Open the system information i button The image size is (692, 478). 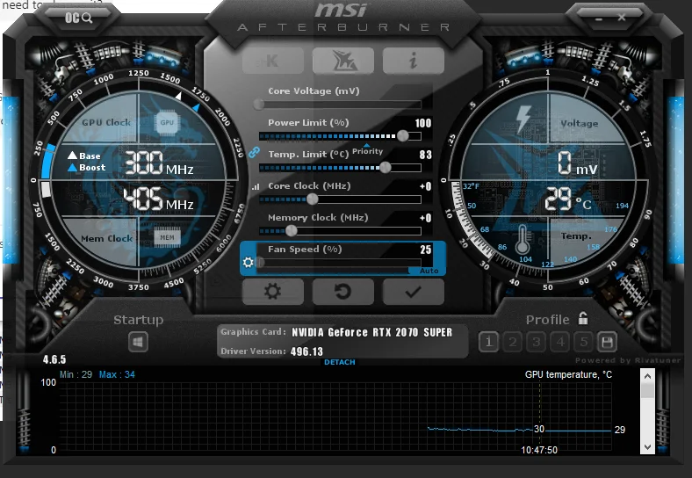click(413, 61)
